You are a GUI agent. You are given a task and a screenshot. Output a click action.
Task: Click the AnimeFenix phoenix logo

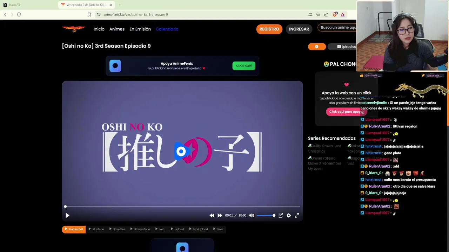point(73,29)
